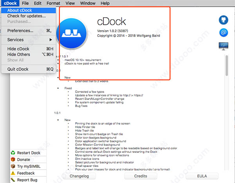The width and height of the screenshot is (235, 183).
Task: Open Preferences... from the cDock menu
Action: [x=29, y=31]
